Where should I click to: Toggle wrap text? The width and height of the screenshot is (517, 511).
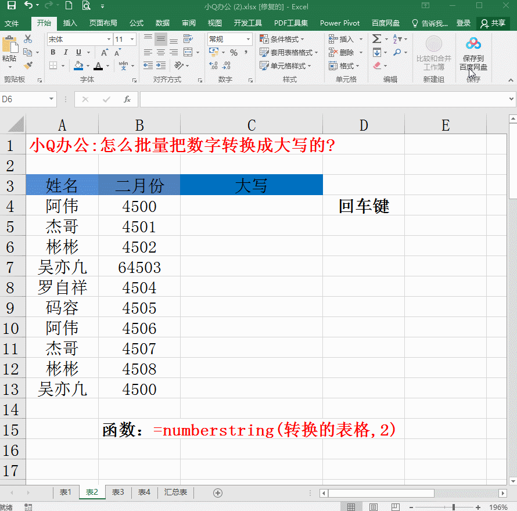[x=188, y=39]
